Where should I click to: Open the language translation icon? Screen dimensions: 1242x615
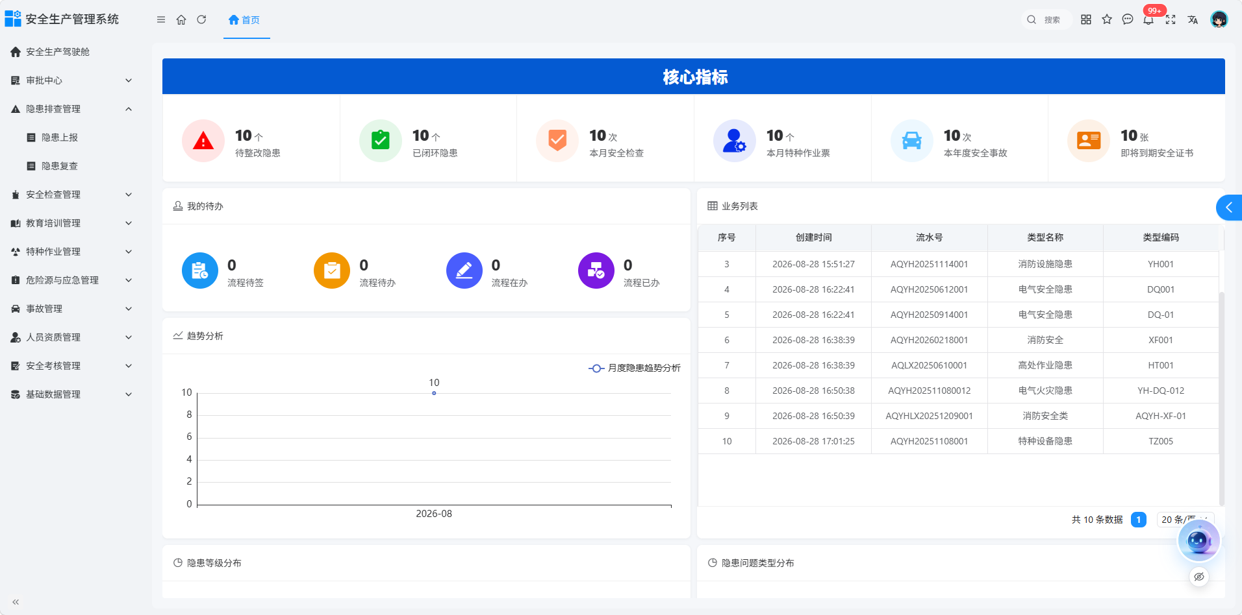1193,19
